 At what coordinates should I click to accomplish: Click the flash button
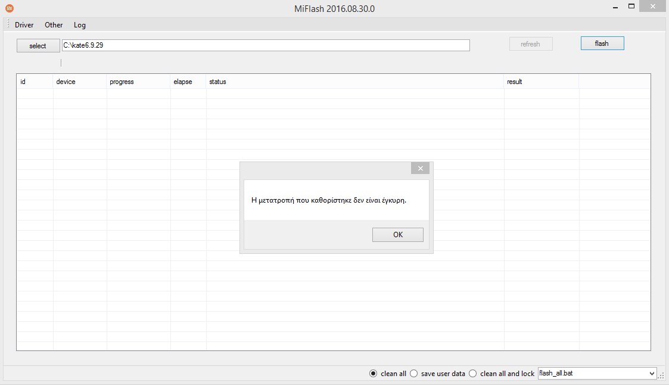(602, 43)
